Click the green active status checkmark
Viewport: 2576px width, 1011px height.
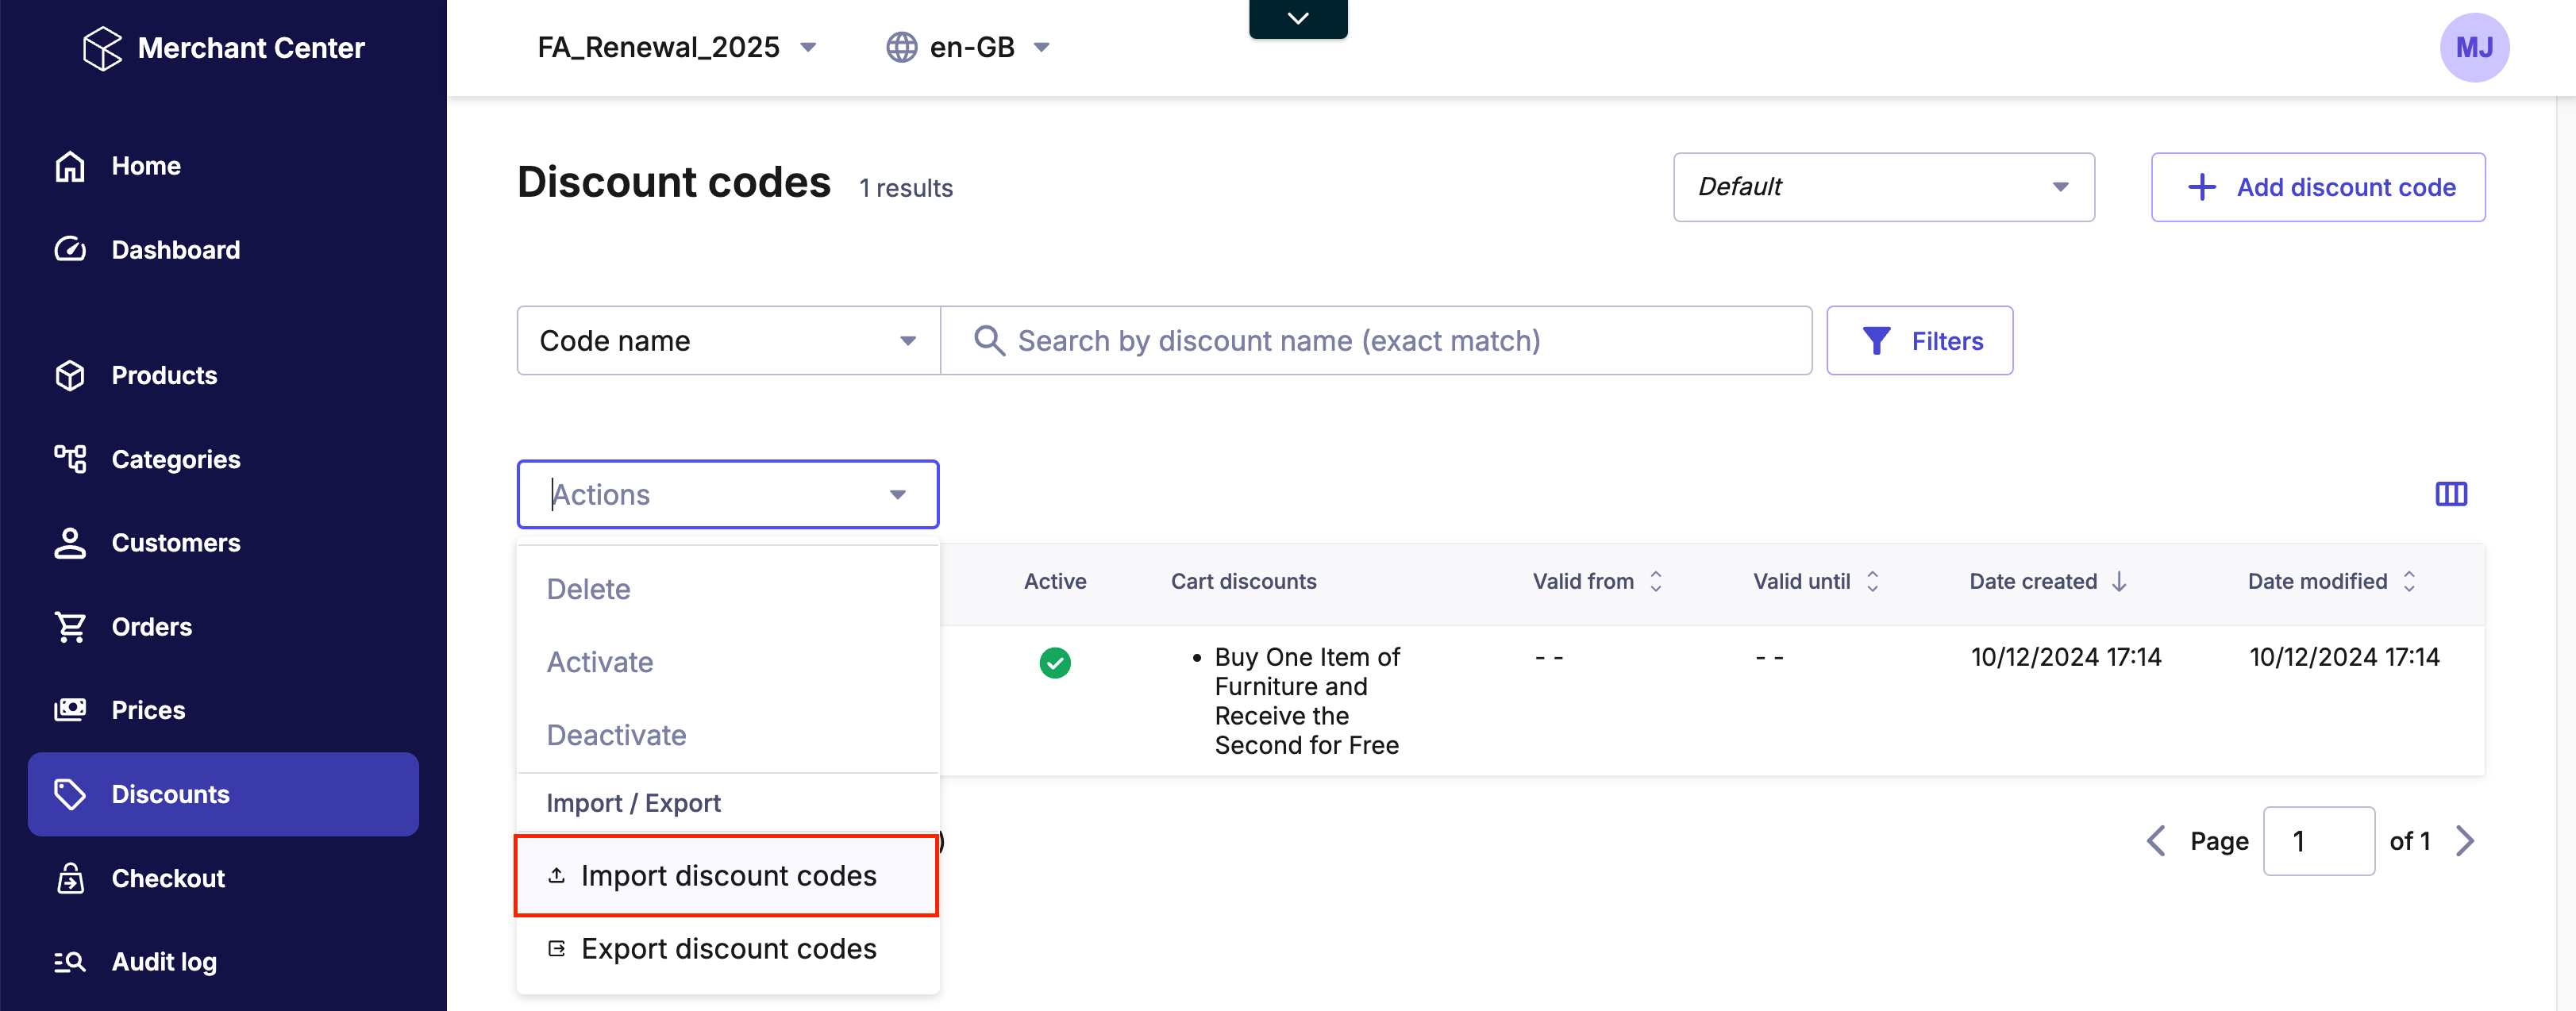pyautogui.click(x=1054, y=662)
